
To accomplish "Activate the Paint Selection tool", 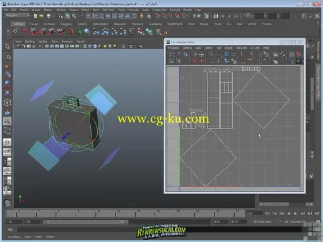I will pyautogui.click(x=8, y=66).
